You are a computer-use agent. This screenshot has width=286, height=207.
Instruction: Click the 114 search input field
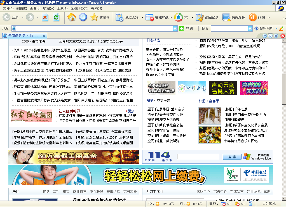198,157
